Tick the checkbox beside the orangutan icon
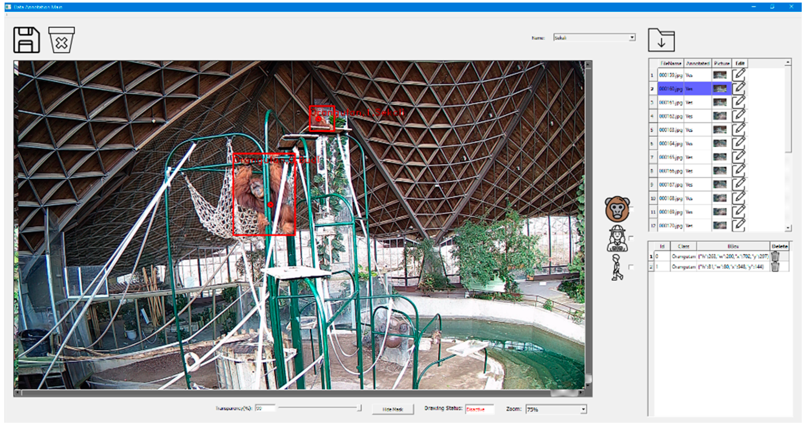806x428 pixels. [x=631, y=209]
